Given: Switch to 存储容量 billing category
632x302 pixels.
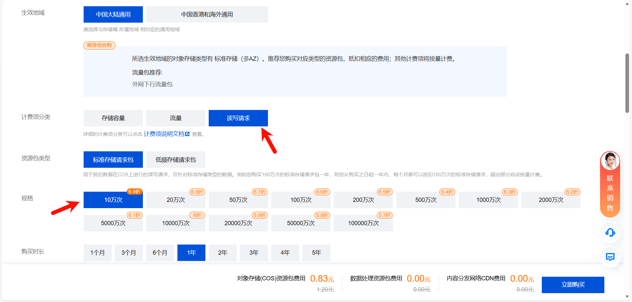Looking at the screenshot, I should tap(113, 118).
